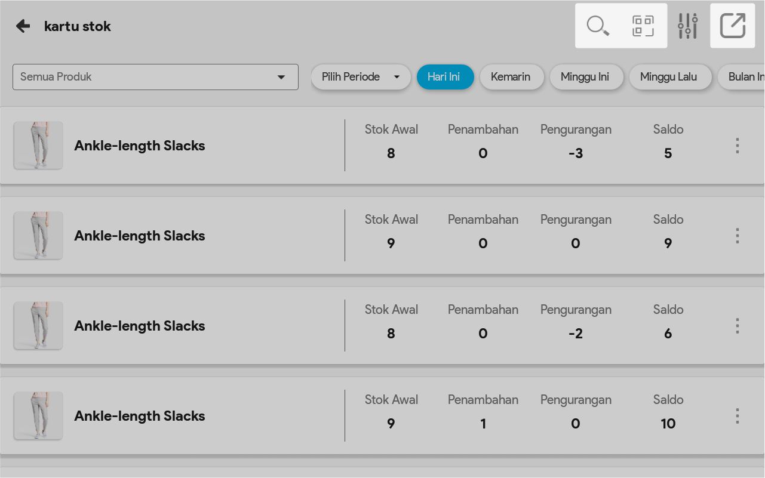765x478 pixels.
Task: Select the Minggu Ini filter chip
Action: [x=586, y=77]
